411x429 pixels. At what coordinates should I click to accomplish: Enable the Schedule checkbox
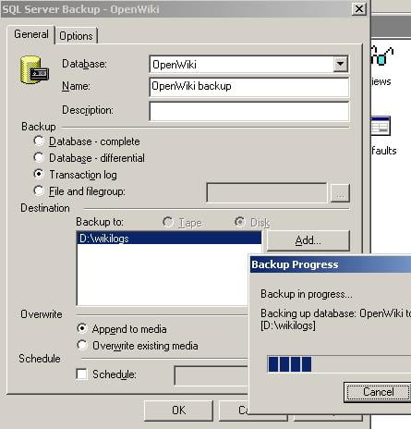(82, 374)
